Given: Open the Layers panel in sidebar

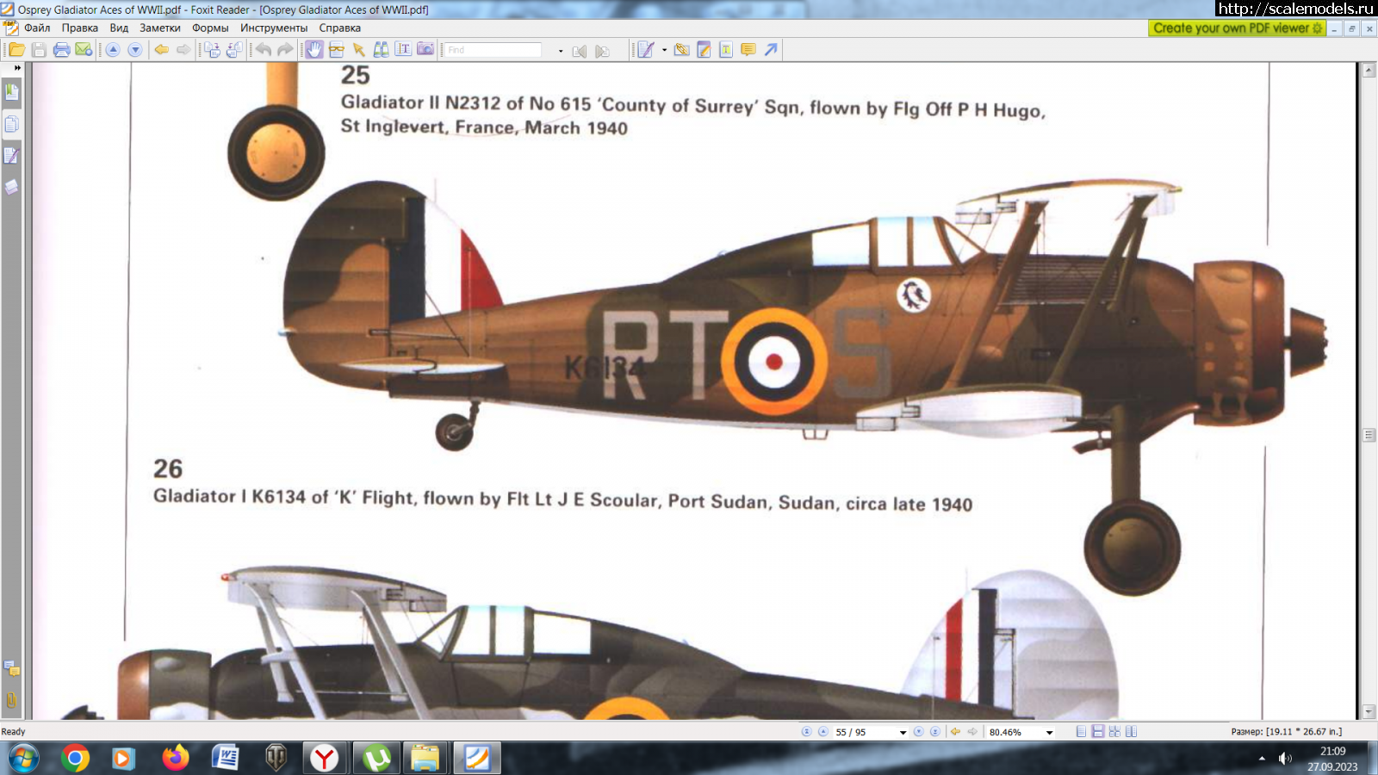Looking at the screenshot, I should [11, 187].
